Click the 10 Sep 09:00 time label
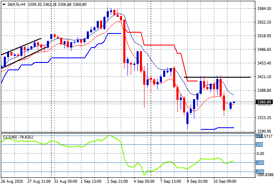This screenshot has width=274, height=186. click(225, 181)
